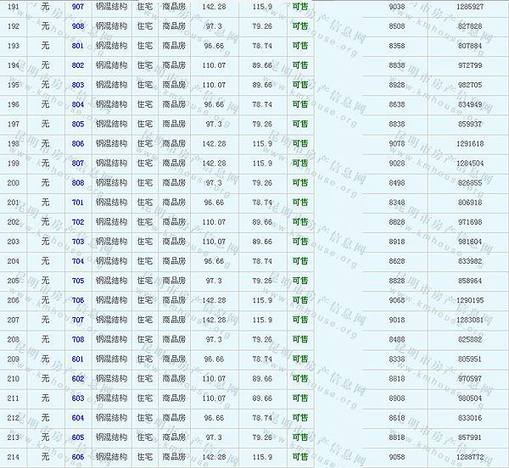Viewport: 509px width, 468px height.
Task: Click 可售 status in row 212
Action: [x=300, y=418]
